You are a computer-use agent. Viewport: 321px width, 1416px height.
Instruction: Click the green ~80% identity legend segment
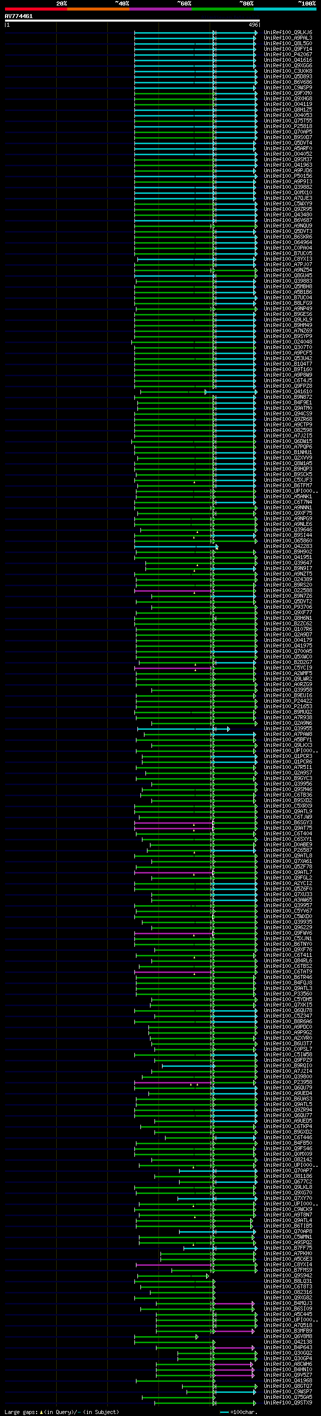point(223,9)
